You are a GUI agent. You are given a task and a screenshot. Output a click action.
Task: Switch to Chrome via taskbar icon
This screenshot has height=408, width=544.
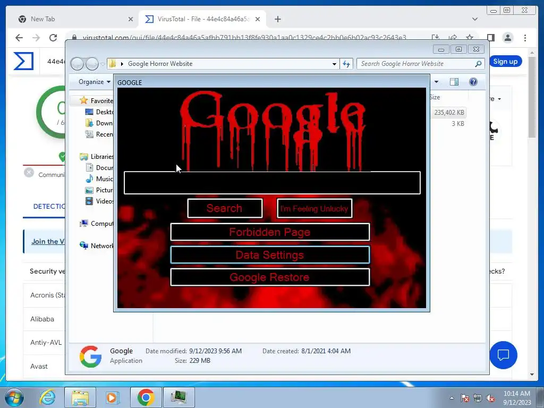(146, 397)
